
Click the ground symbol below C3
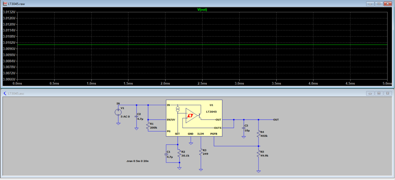point(244,137)
